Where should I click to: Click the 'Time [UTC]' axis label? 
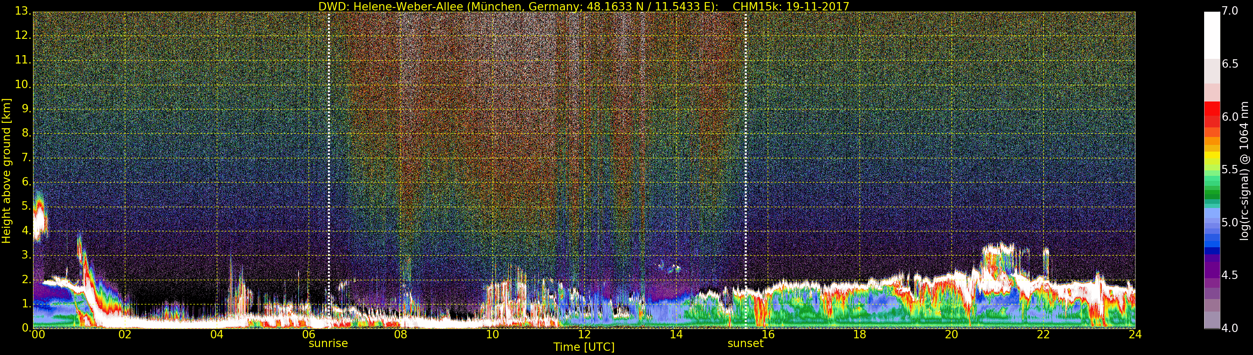pos(584,347)
